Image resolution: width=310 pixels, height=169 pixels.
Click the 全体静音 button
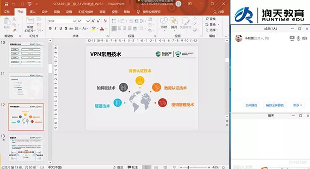click(x=251, y=105)
